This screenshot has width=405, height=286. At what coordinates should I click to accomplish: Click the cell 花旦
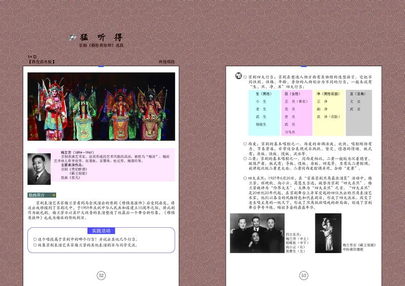290,109
